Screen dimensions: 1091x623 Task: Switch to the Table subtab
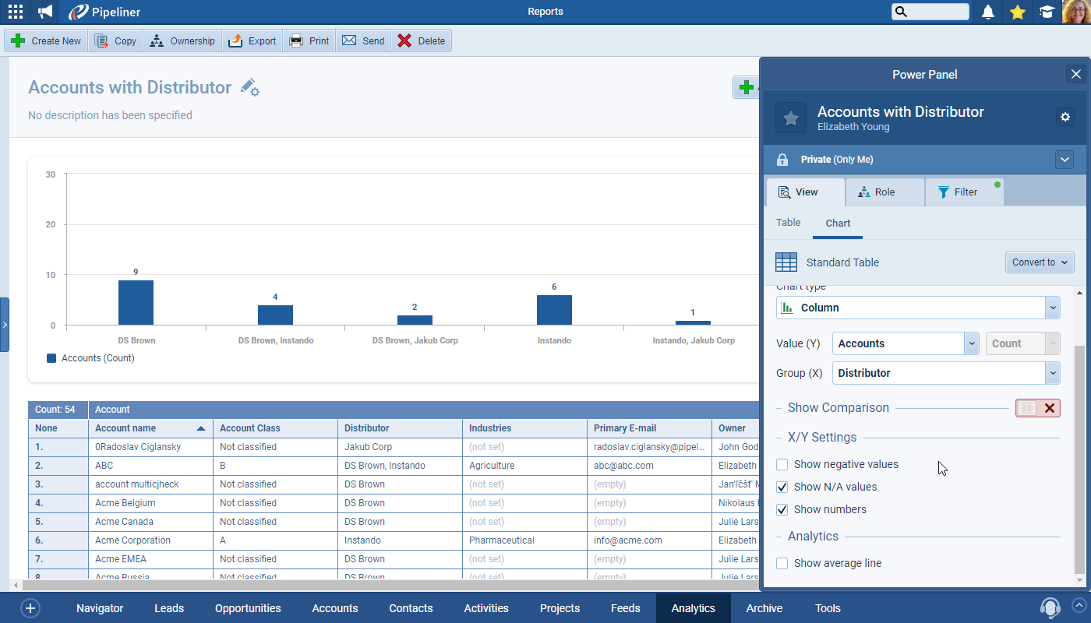coord(788,223)
